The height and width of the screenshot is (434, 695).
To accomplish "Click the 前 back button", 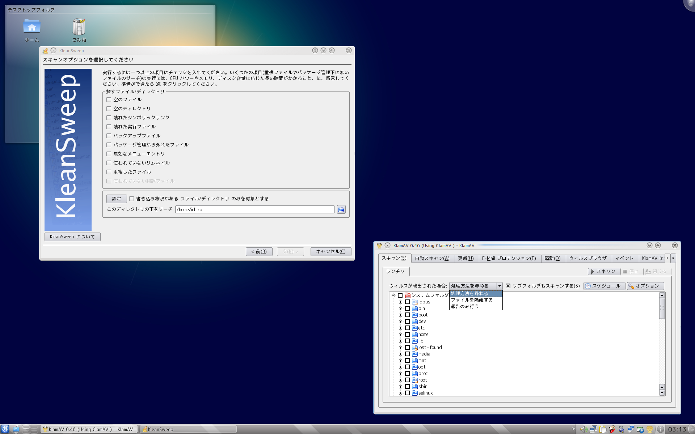I will click(x=259, y=252).
